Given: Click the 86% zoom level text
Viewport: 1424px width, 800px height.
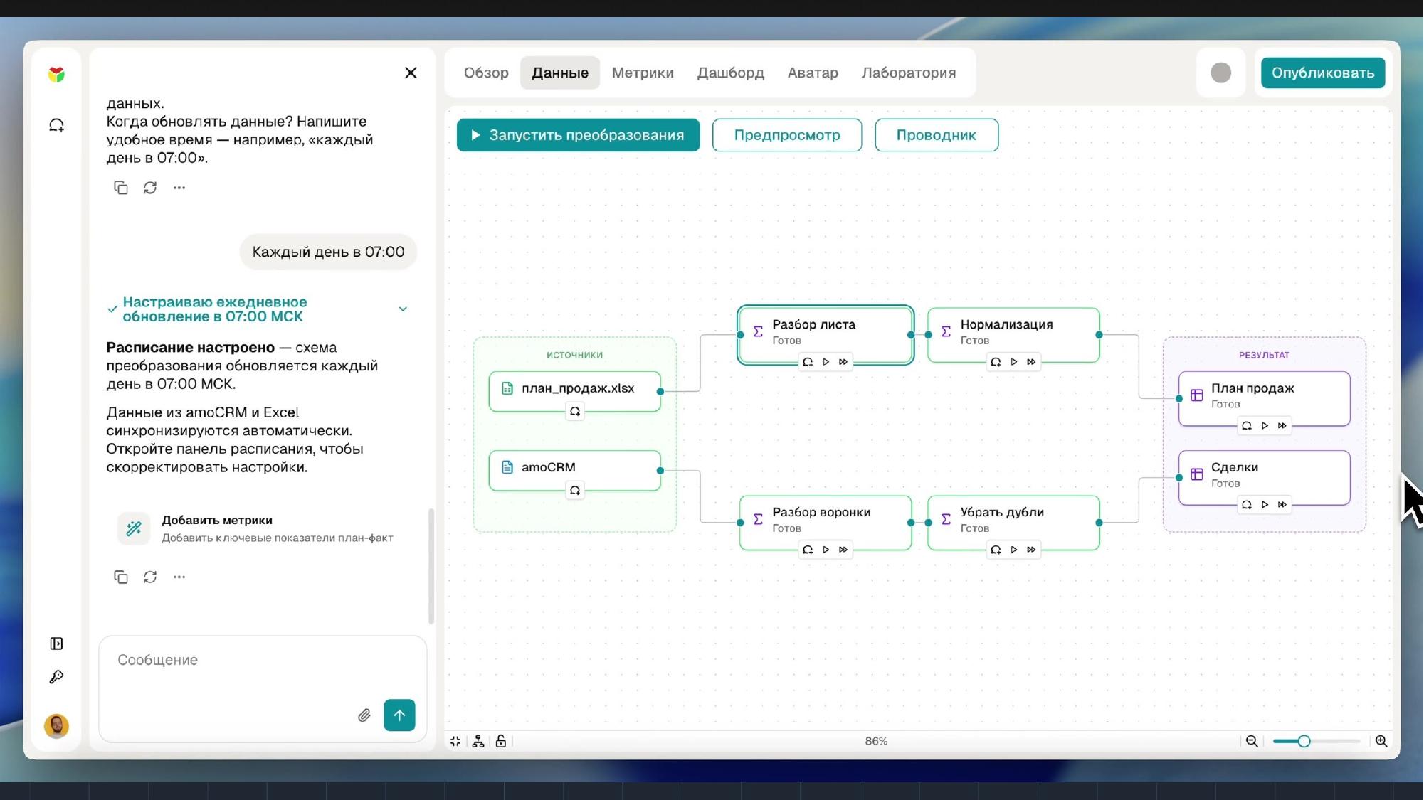Looking at the screenshot, I should [876, 741].
